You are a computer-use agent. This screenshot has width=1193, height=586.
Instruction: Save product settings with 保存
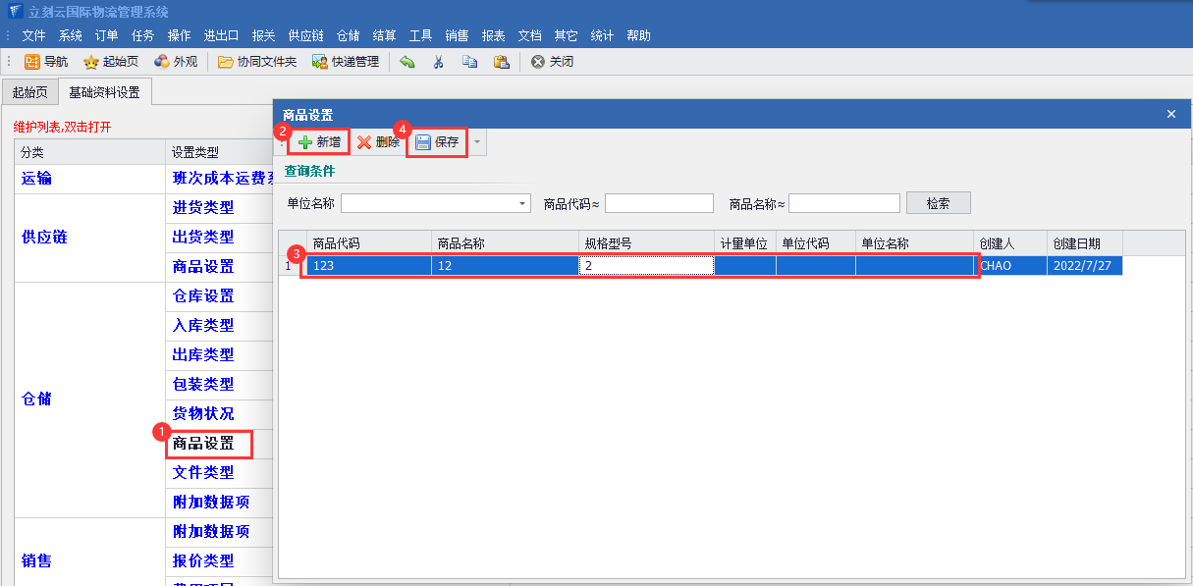tap(437, 142)
